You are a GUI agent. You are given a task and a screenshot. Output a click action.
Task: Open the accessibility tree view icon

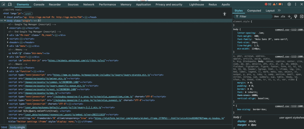[x=225, y=14]
